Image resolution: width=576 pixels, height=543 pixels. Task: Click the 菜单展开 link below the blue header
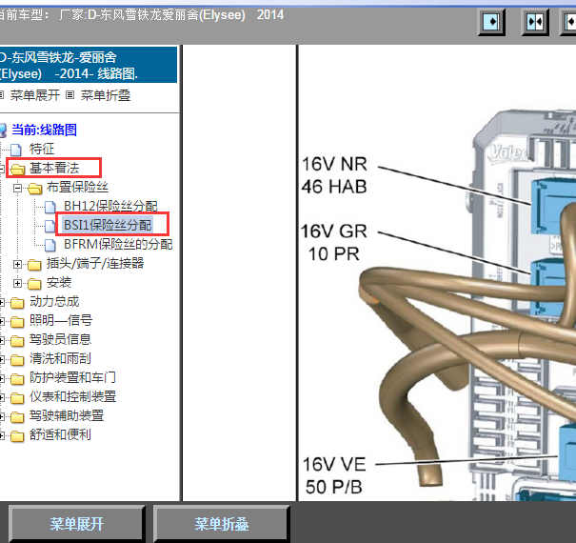click(35, 95)
